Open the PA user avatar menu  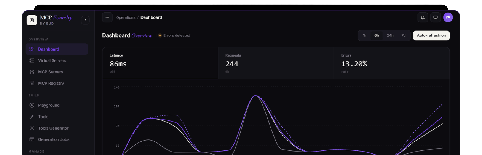point(448,17)
